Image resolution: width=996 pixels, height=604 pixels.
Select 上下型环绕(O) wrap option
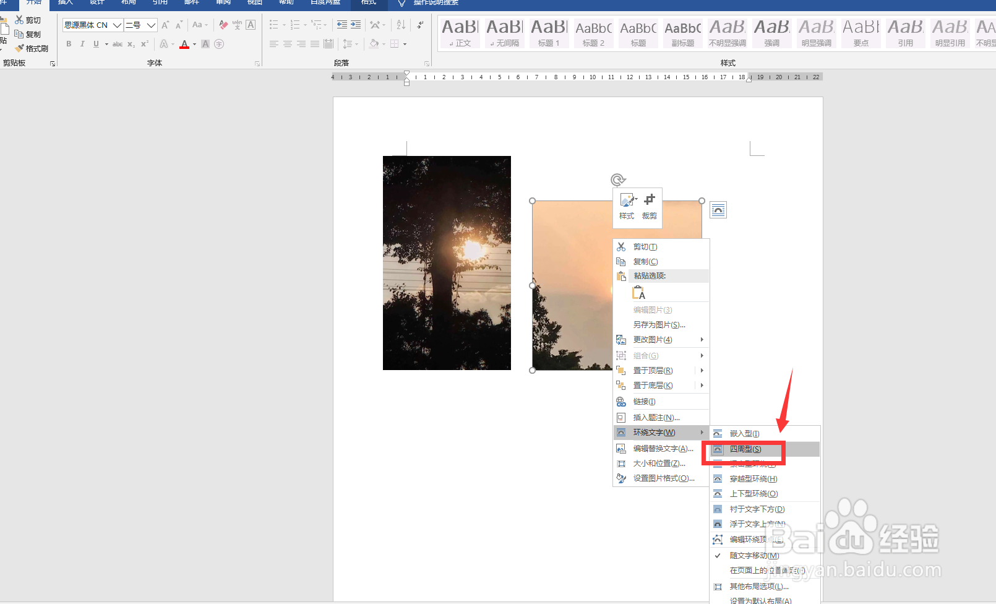765,494
